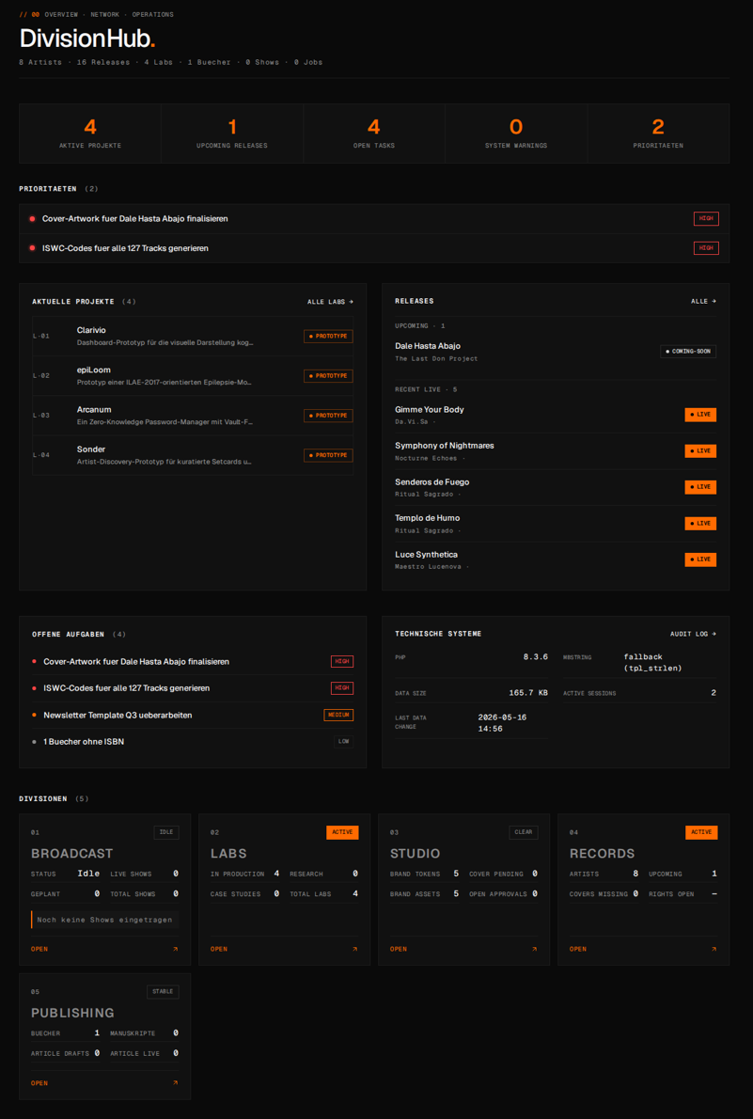The image size is (753, 1119).
Task: Click the PHP version value 8.3.6
Action: tap(535, 657)
